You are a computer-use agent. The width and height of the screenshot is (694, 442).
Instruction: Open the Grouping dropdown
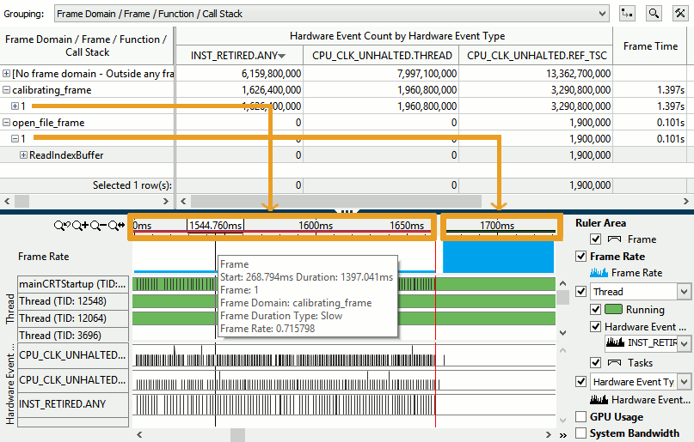click(x=601, y=14)
